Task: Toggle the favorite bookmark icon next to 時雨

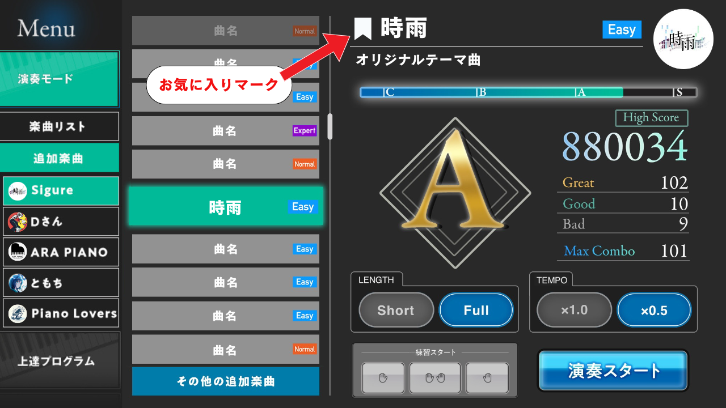Action: (363, 29)
